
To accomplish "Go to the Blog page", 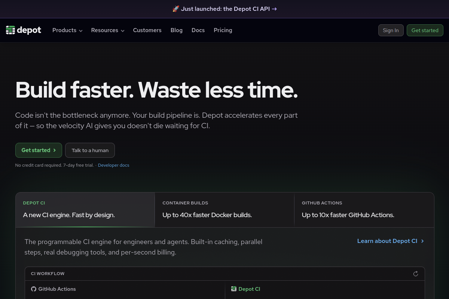I will (x=177, y=30).
